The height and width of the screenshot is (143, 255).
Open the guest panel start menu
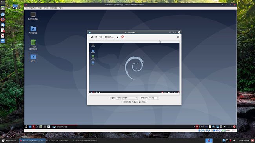(26, 127)
